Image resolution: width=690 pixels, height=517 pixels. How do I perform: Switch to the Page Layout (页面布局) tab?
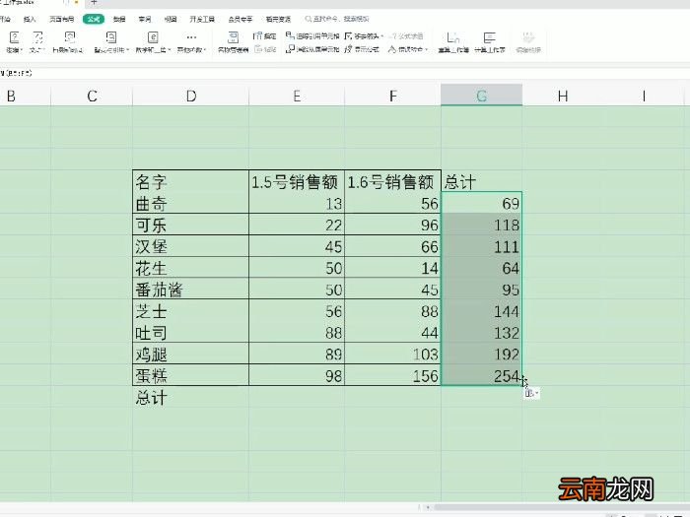point(61,19)
